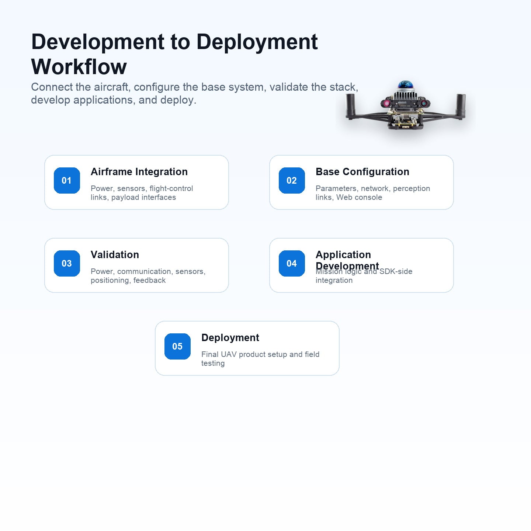Click the 'Connect the aircraft' subtitle text
The image size is (531, 531).
(195, 93)
